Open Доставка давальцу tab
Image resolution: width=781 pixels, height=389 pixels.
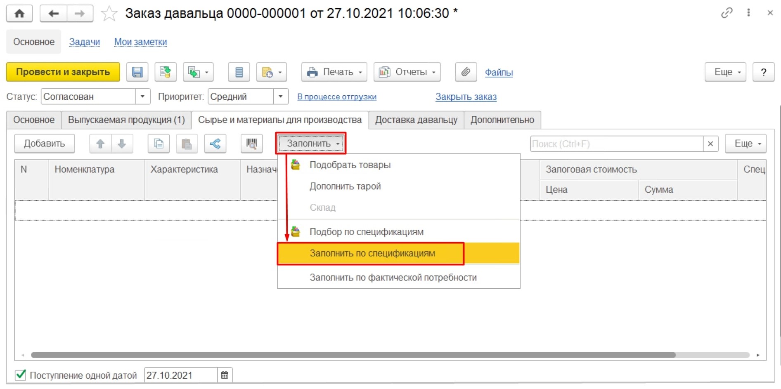pos(416,120)
